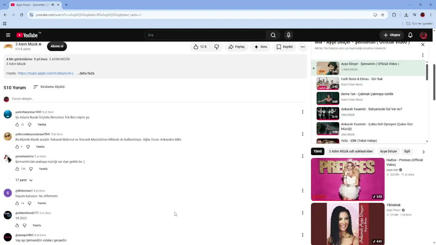
Task: Expand description with ...daha fazla
Action: pos(85,73)
